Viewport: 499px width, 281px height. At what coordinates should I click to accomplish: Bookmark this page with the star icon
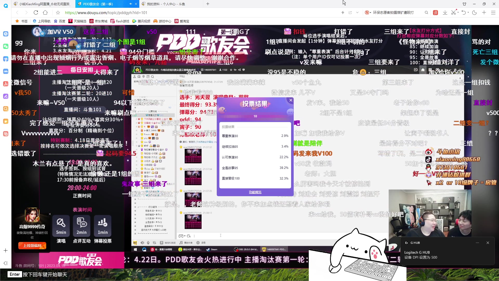58,12
